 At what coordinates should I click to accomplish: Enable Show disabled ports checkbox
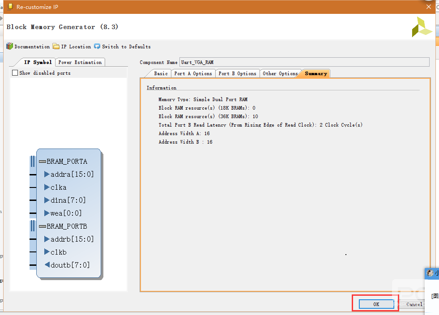click(15, 73)
